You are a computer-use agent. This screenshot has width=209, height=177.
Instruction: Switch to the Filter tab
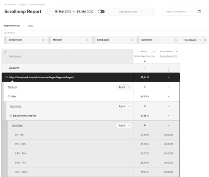point(30,26)
